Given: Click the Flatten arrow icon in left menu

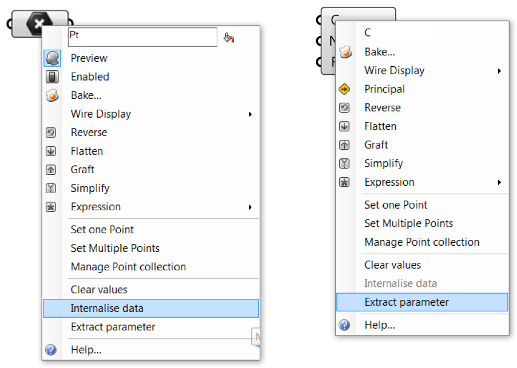Looking at the screenshot, I should pos(51,151).
